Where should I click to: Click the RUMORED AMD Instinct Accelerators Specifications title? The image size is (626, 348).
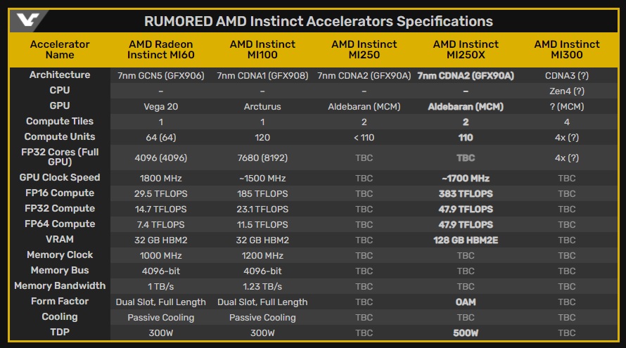point(318,21)
